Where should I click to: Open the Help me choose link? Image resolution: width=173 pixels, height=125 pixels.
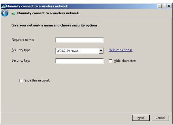click(x=121, y=50)
